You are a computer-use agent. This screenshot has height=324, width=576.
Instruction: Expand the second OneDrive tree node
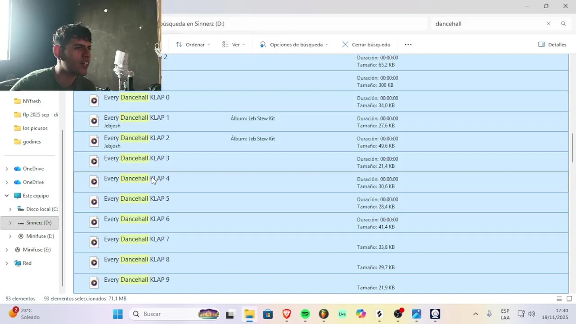[7, 182]
